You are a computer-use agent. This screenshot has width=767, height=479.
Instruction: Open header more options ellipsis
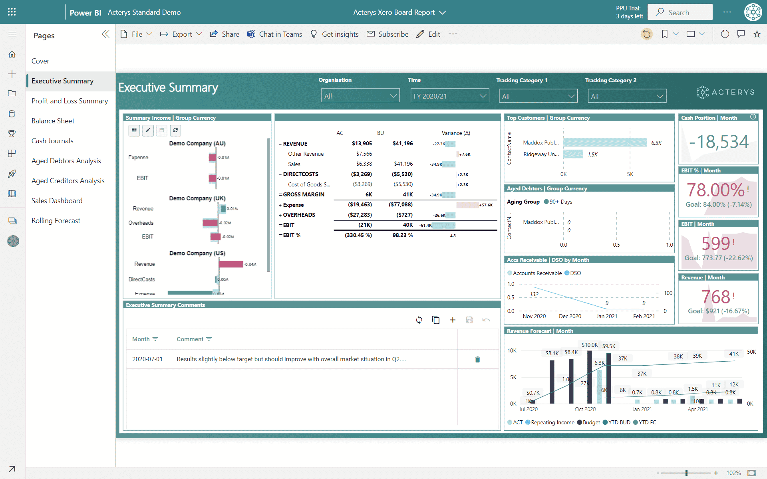727,12
